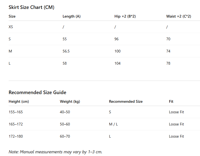Image resolution: width=200 pixels, height=156 pixels.
Task: Click the height range 155–165
Action: pyautogui.click(x=16, y=112)
